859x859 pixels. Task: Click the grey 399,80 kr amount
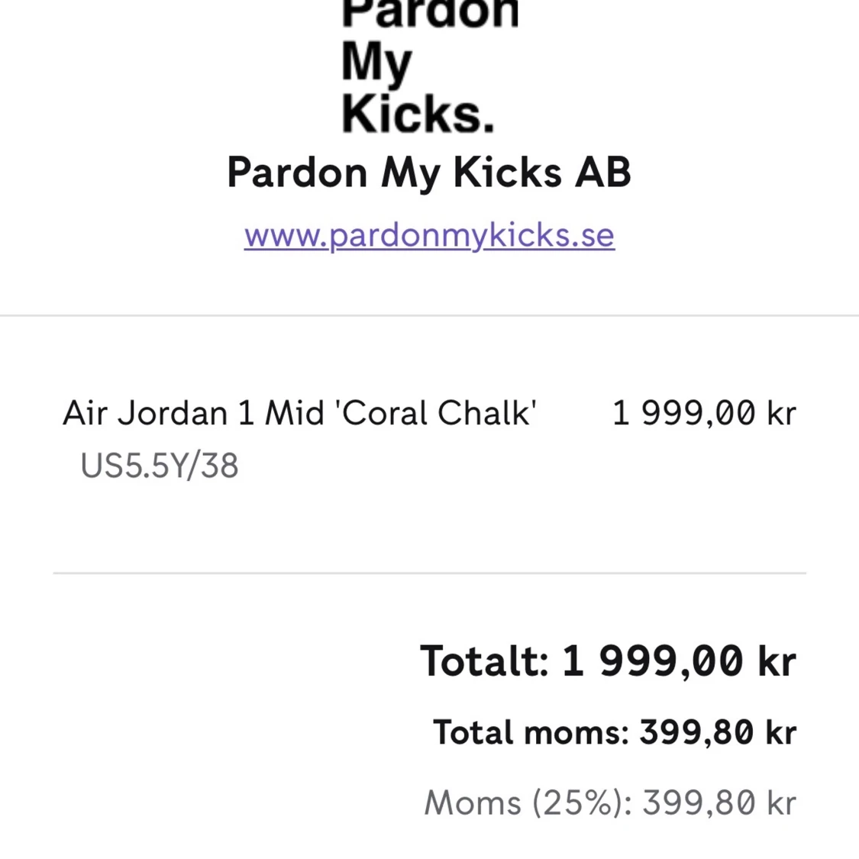(719, 803)
